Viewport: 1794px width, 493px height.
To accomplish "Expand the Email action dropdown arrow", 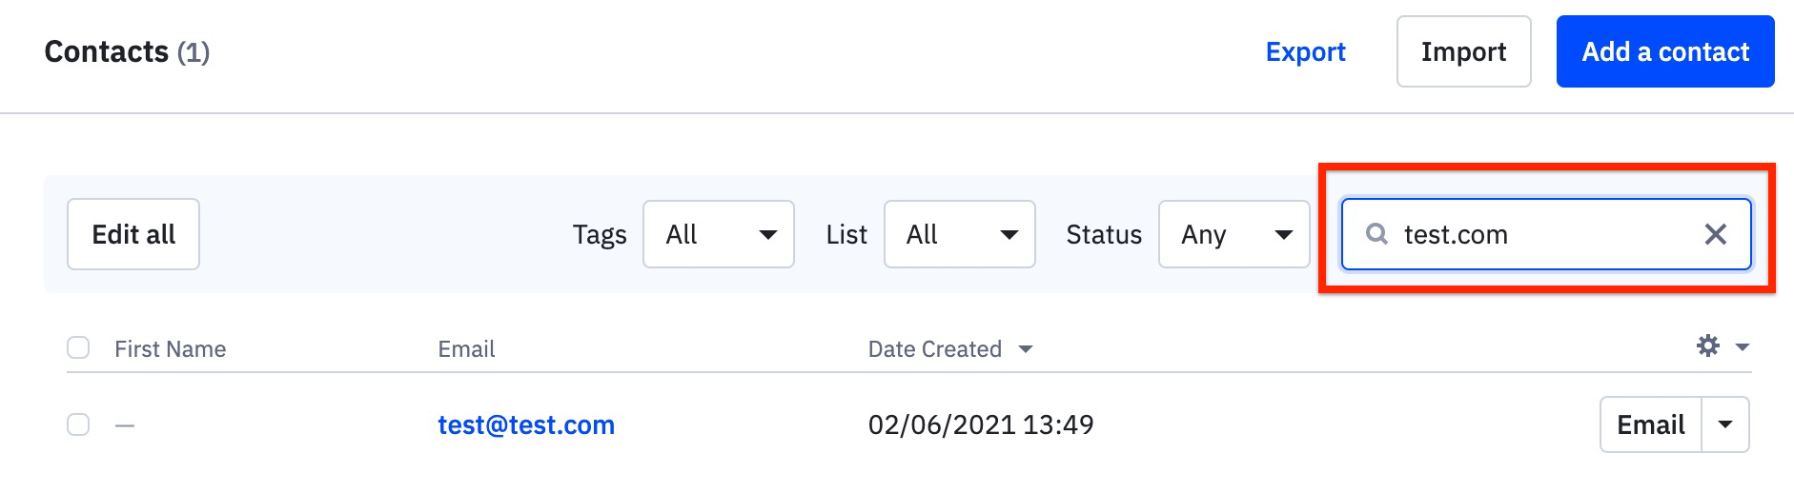I will coord(1725,424).
